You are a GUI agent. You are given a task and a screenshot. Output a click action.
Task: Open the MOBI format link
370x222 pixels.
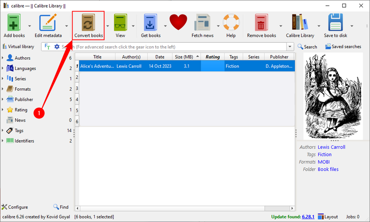323,162
